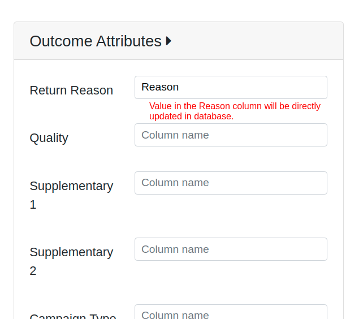Activate the Supplementary 2 column name field

pyautogui.click(x=231, y=249)
